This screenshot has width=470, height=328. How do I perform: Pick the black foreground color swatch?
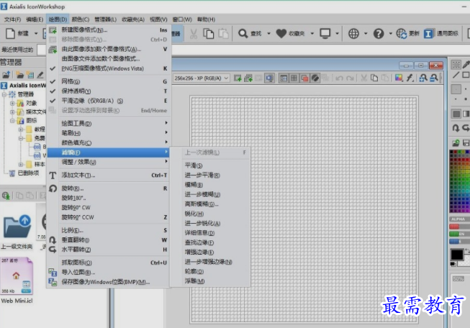coord(457,255)
